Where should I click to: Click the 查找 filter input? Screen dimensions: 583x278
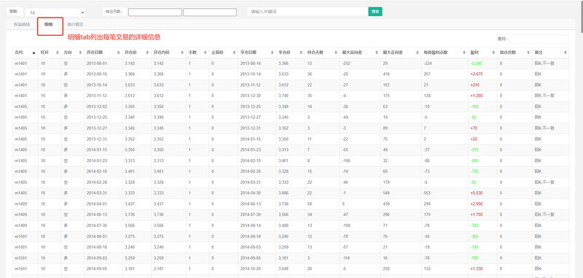coord(539,39)
